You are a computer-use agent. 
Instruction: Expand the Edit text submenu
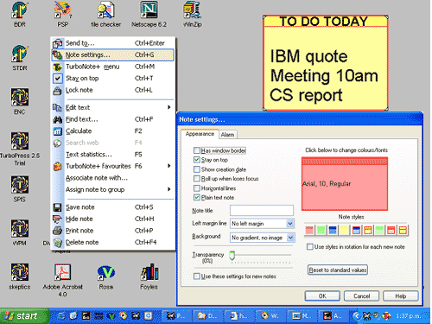(x=113, y=107)
